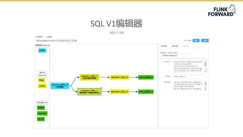Pick the filter operator block

[42, 80]
